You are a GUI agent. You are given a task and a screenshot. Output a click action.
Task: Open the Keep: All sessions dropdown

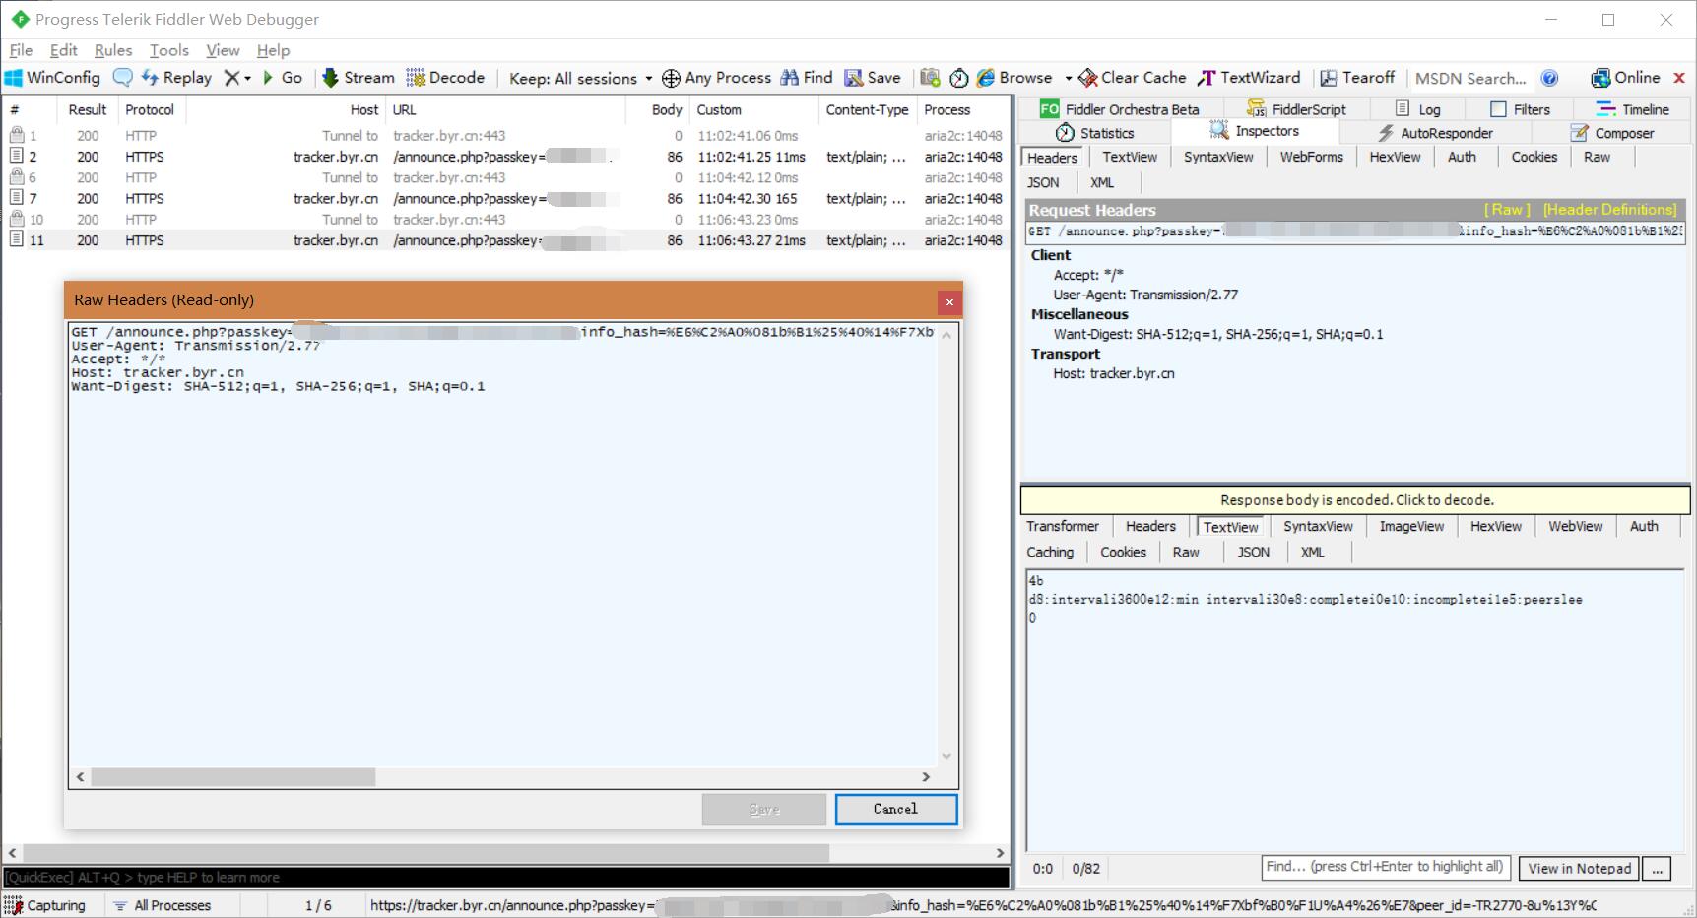[x=580, y=78]
